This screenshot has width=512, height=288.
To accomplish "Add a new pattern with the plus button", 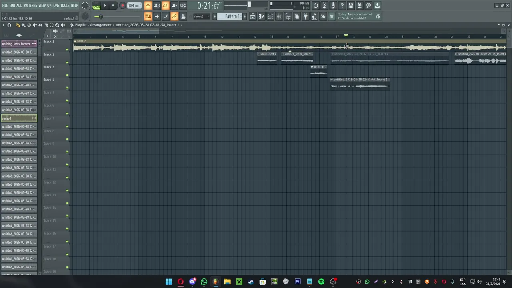I will click(244, 16).
